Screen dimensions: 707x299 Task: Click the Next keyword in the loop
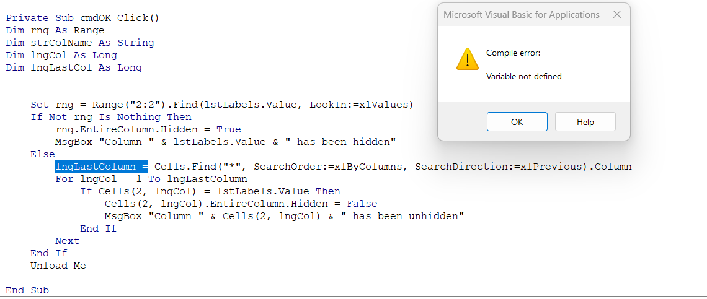tap(67, 241)
